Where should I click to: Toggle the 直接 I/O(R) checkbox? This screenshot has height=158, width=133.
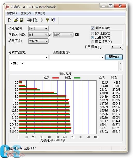click(x=93, y=28)
